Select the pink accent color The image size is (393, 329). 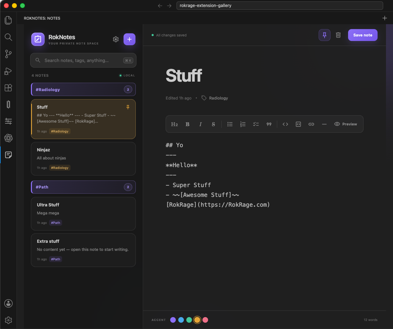[x=205, y=320]
